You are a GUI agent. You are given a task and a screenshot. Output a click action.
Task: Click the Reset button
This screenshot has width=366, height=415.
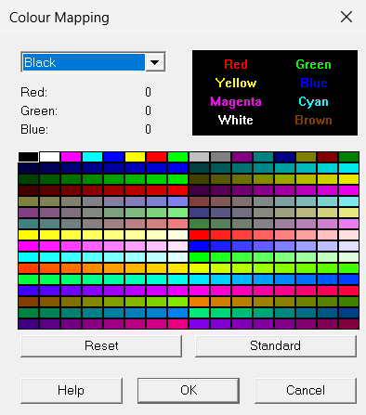pos(101,346)
